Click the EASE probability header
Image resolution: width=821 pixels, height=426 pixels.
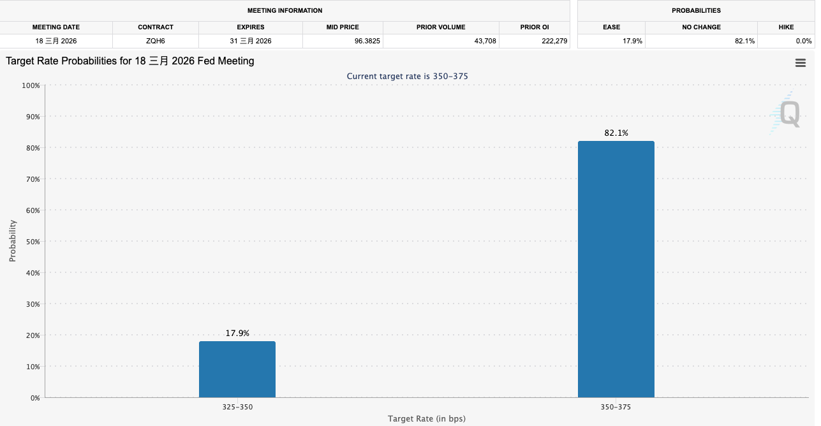(611, 27)
